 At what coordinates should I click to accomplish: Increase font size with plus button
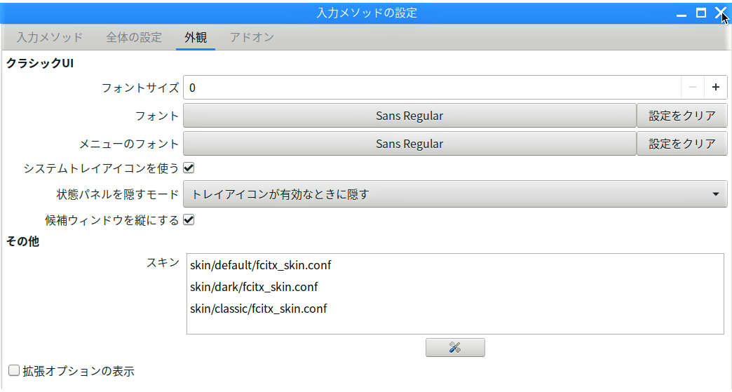click(x=716, y=87)
